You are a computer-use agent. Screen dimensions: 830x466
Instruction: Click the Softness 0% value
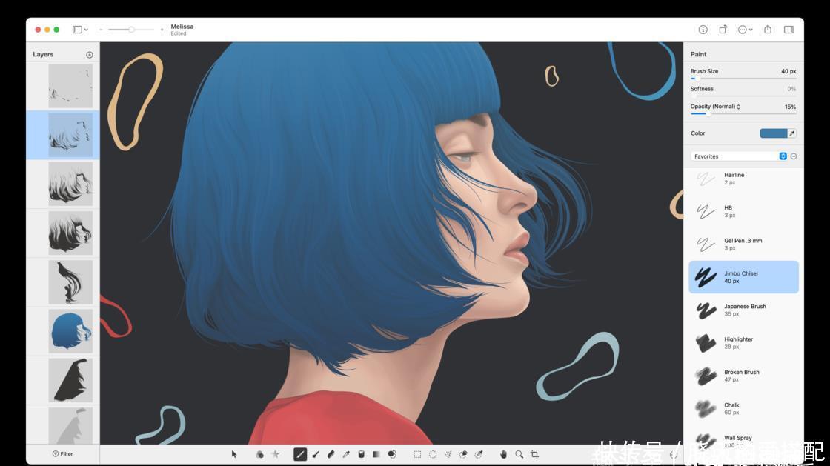pos(791,89)
